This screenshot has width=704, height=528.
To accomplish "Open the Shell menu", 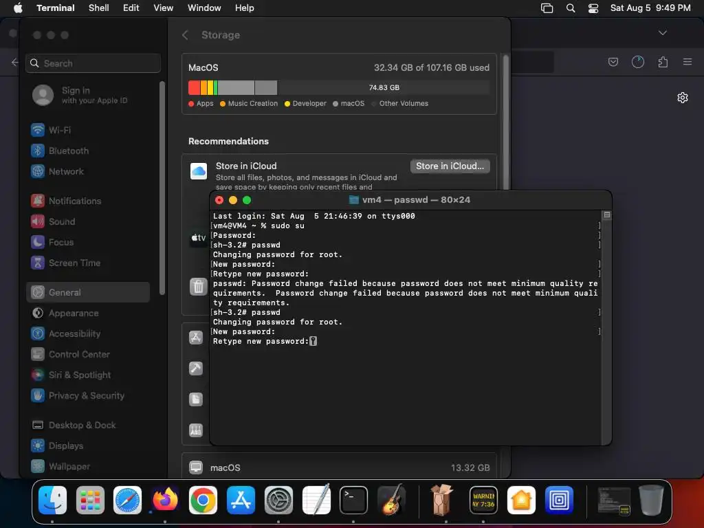I will pos(99,8).
